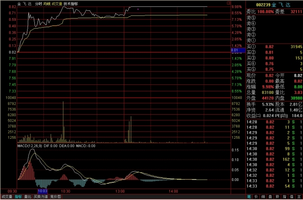
Task: Select the 指标 tab at bottom left
Action: (x=18, y=197)
